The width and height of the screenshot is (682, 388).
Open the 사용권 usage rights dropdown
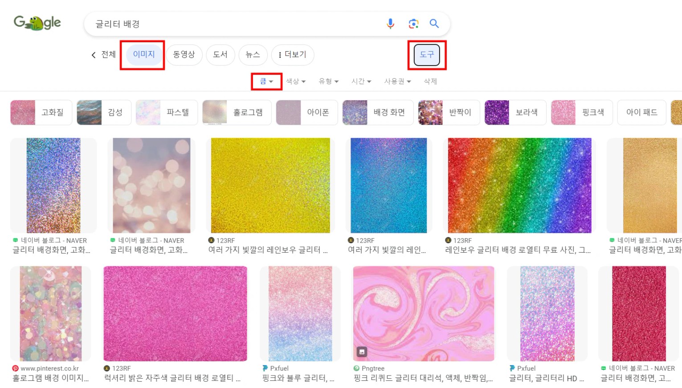(398, 82)
